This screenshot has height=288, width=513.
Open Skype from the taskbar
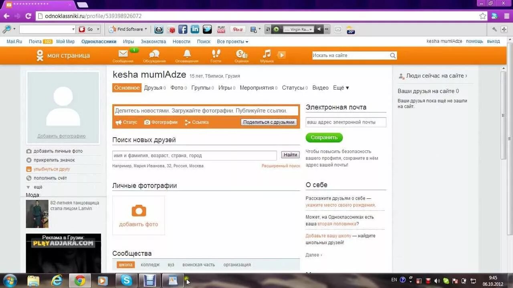pyautogui.click(x=126, y=280)
